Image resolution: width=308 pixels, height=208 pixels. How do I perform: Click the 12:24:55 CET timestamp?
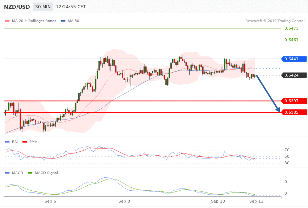[x=71, y=7]
